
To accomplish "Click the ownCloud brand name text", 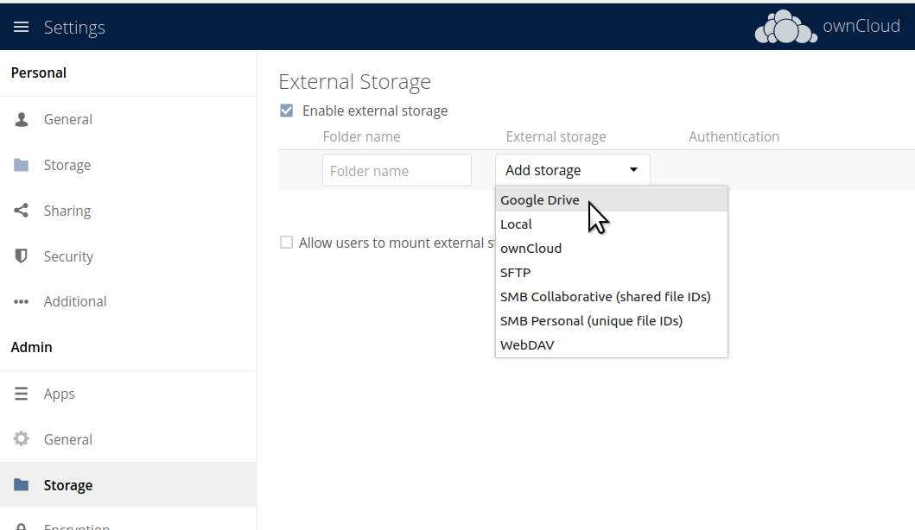I will click(x=861, y=26).
